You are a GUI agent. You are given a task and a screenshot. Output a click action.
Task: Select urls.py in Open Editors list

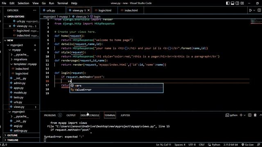pos(21,21)
